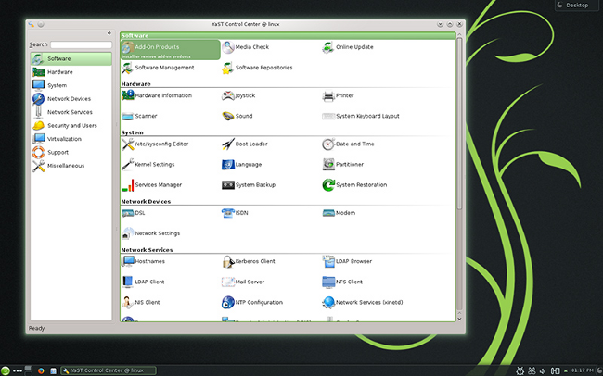Open Sound configuration
The width and height of the screenshot is (603, 376).
(237, 116)
